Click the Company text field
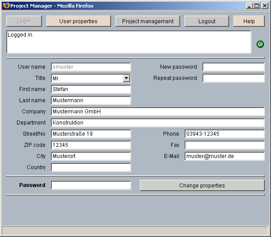 (157, 112)
